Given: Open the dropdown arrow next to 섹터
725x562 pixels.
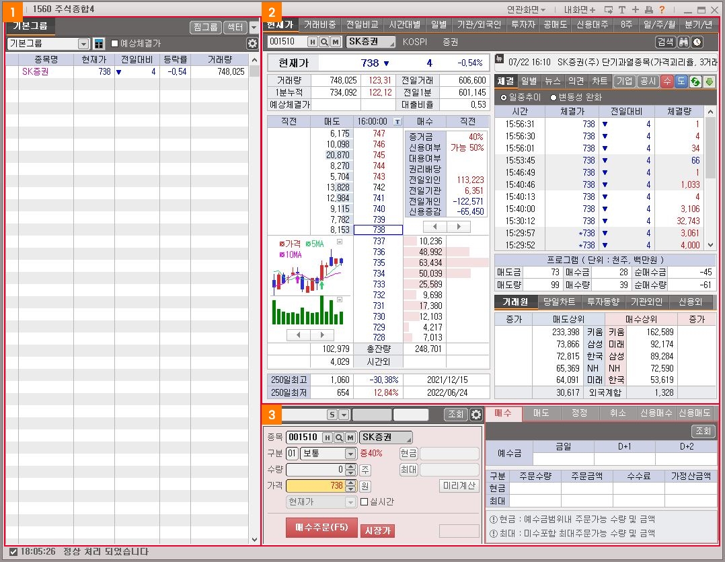Looking at the screenshot, I should (254, 28).
